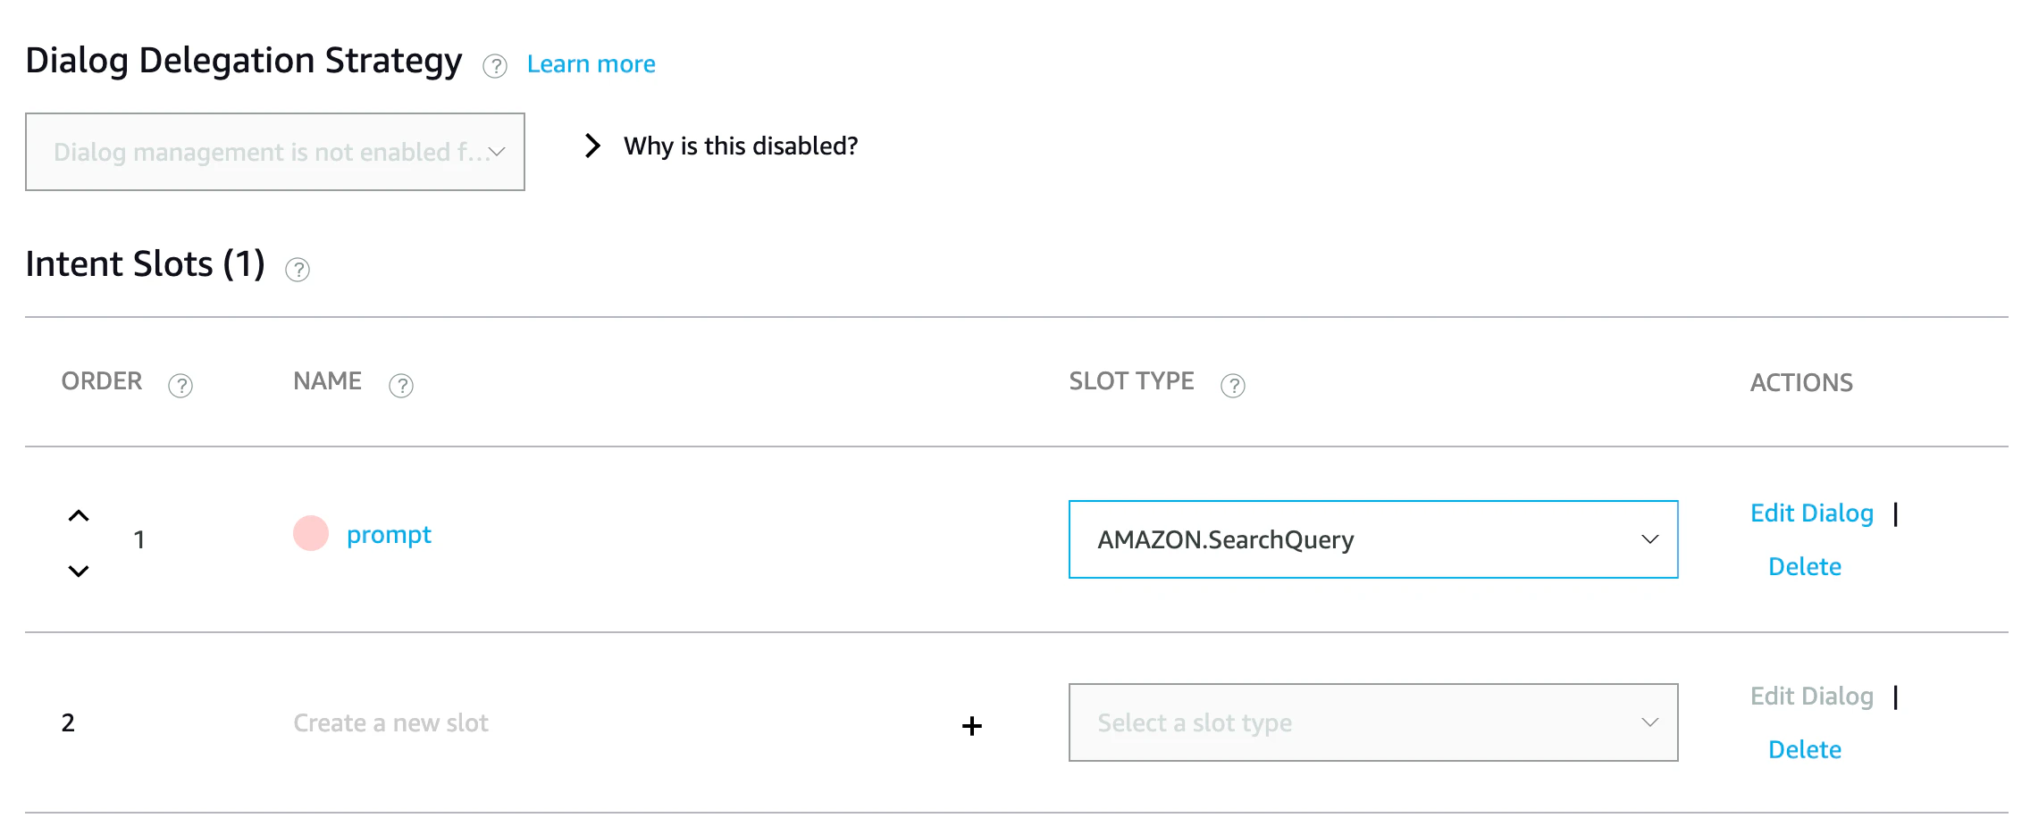Screen dimensions: 2030x818
Task: Click Edit Dialog for prompt slot
Action: 1812,513
